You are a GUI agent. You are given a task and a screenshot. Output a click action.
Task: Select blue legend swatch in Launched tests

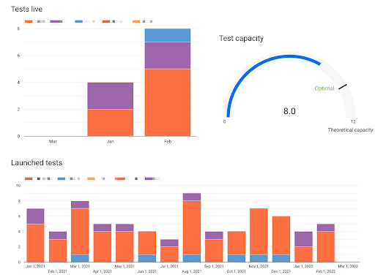[62, 178]
